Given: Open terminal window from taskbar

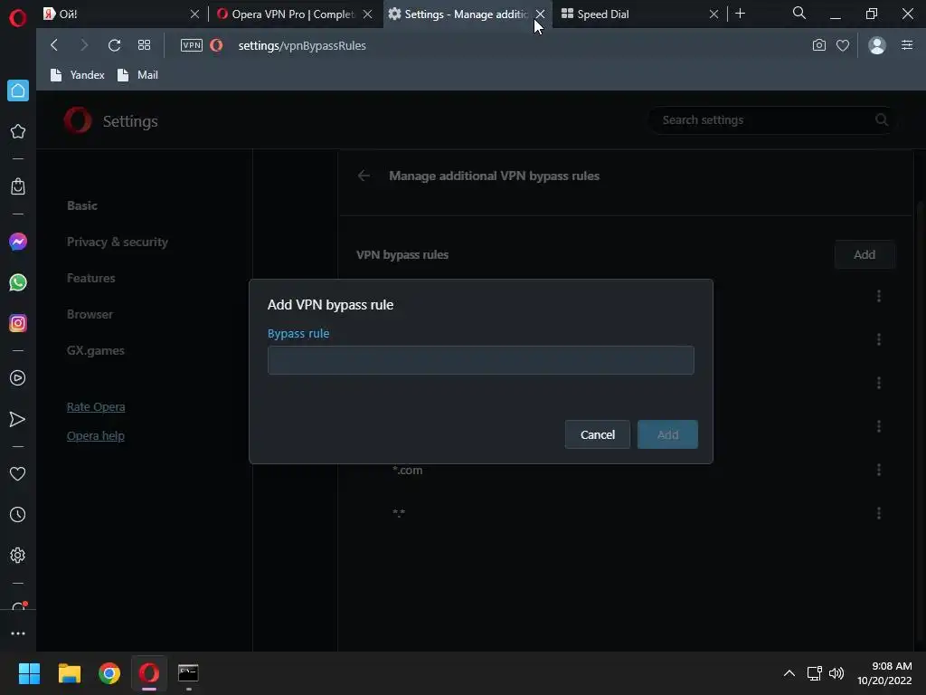Looking at the screenshot, I should (x=188, y=673).
